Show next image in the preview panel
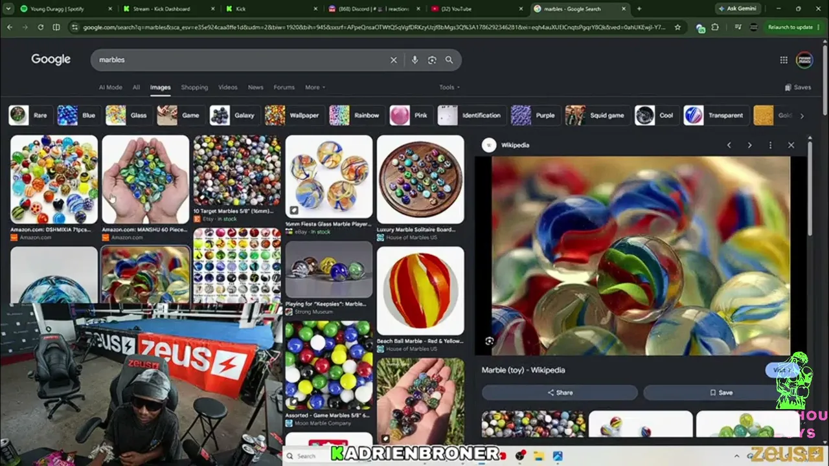This screenshot has height=466, width=829. click(x=749, y=145)
